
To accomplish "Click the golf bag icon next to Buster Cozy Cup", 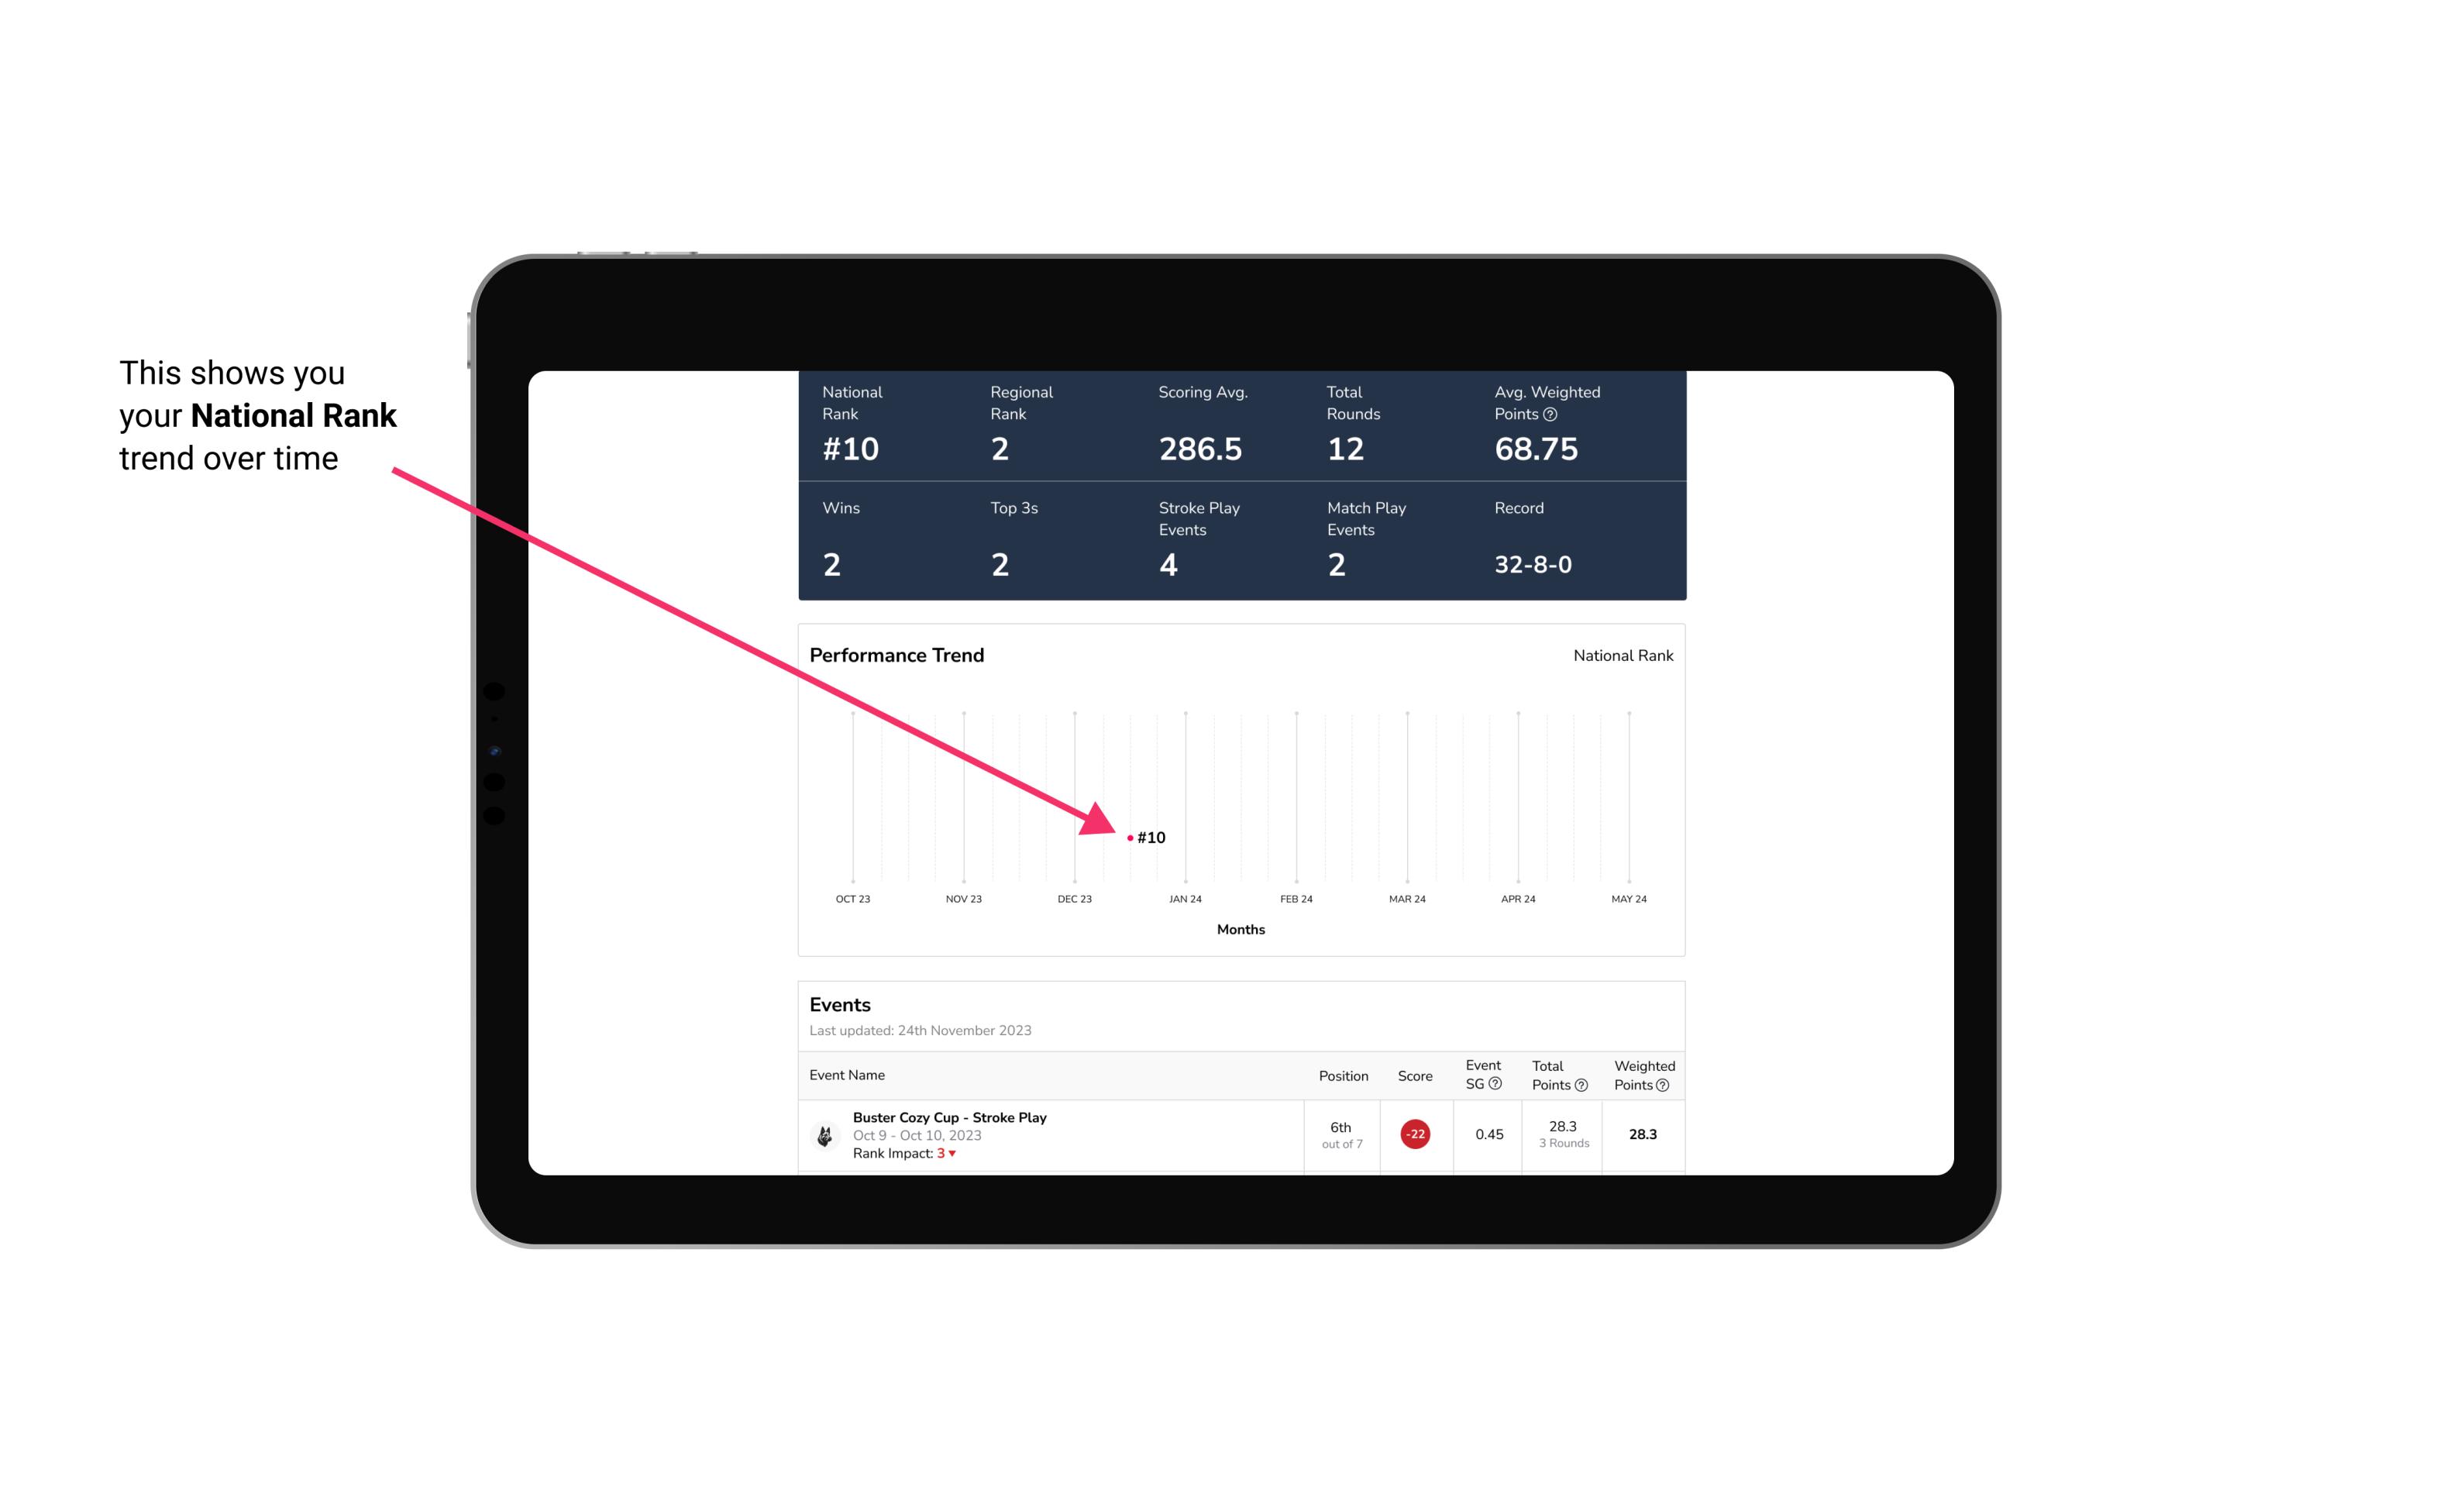I will point(824,1133).
